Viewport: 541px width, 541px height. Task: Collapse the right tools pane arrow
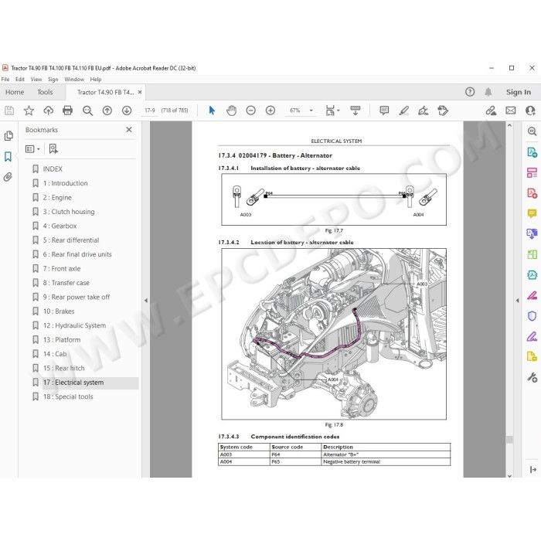click(x=517, y=301)
